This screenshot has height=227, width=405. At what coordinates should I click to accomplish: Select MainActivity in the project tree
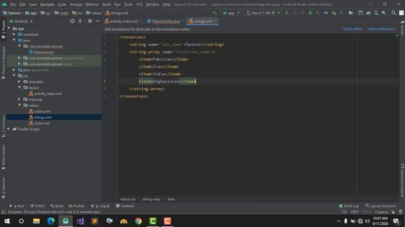(41, 52)
